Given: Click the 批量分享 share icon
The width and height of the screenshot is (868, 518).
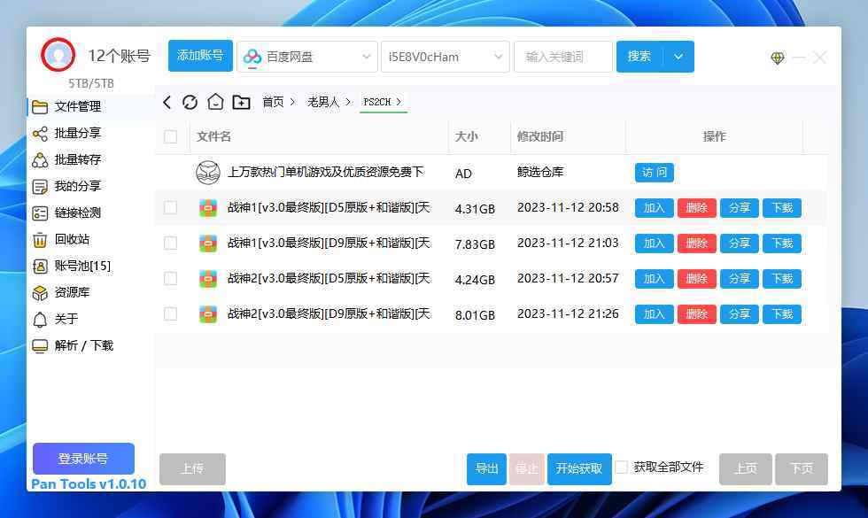Looking at the screenshot, I should tap(40, 134).
